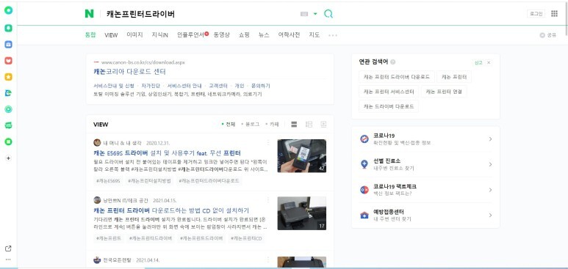Select related search 캐논 프린터 드라이버 다운로드
Screen dimensions: 568x269
[x=397, y=77]
